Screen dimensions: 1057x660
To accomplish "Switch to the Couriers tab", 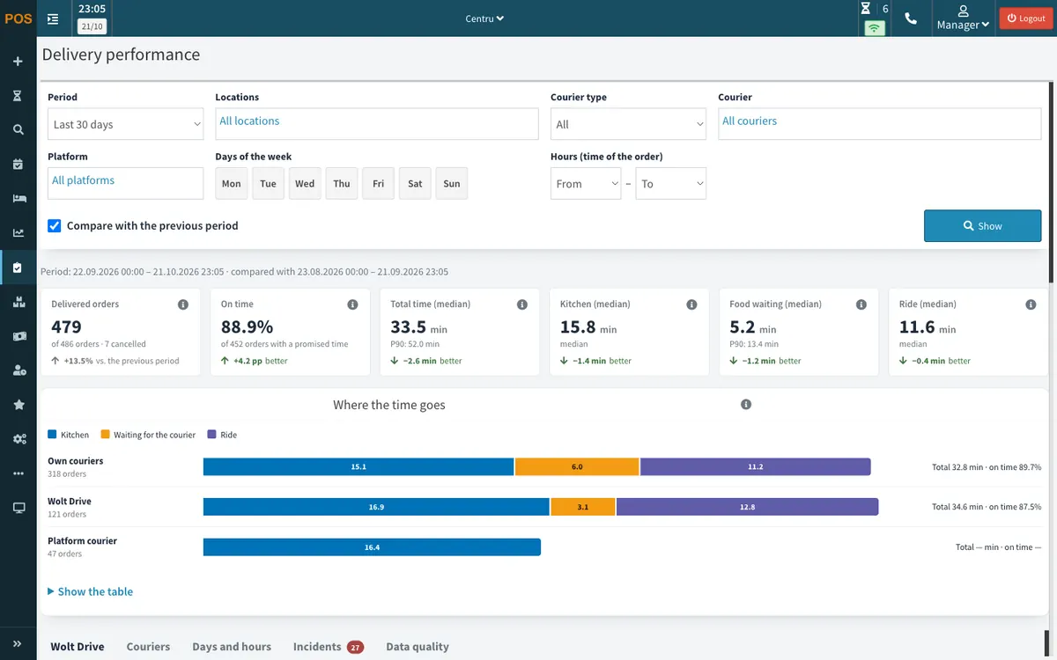I will [x=148, y=647].
